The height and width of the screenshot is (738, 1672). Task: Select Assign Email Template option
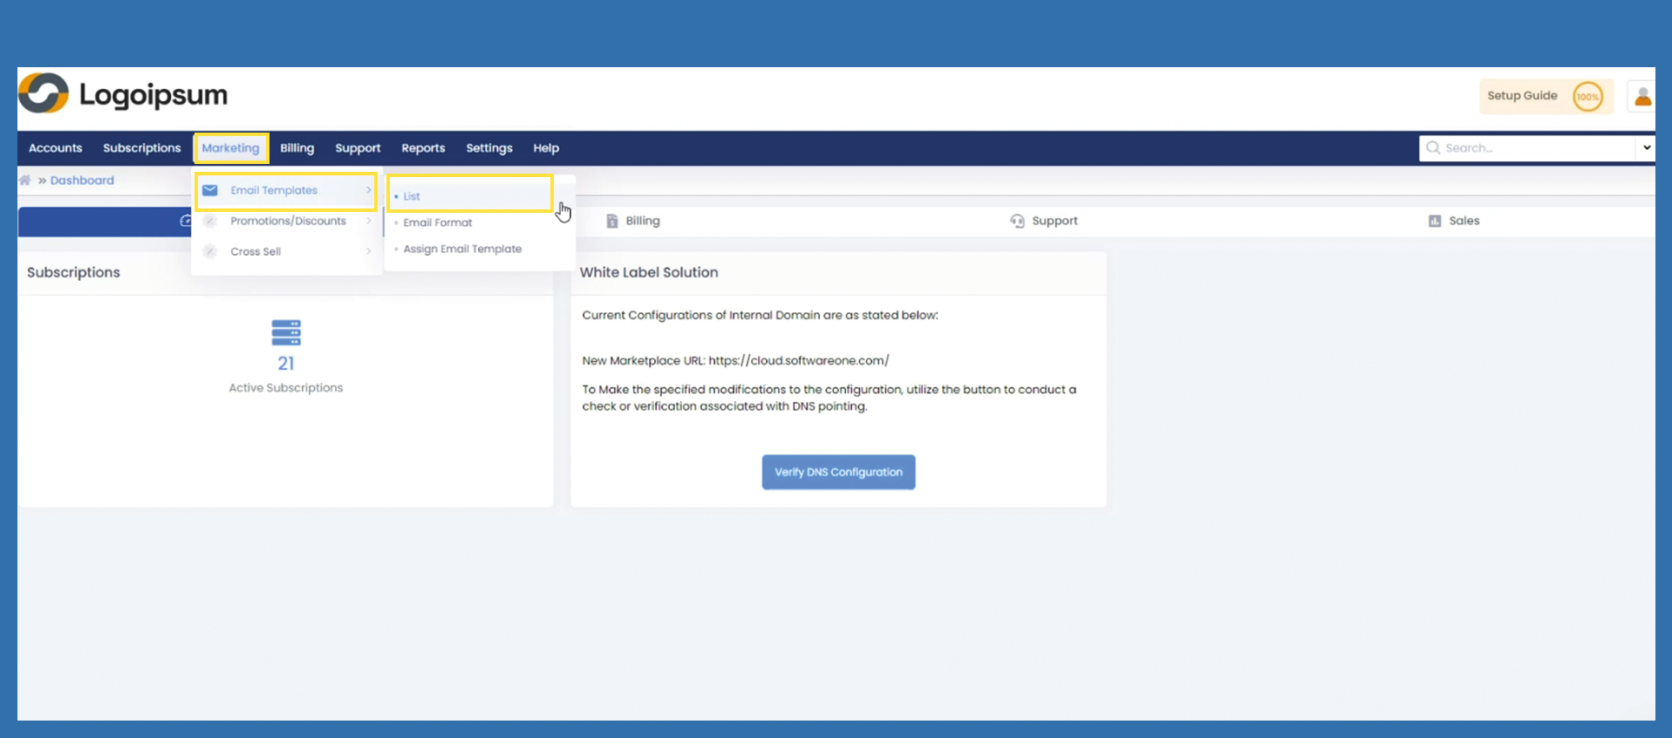click(x=462, y=249)
